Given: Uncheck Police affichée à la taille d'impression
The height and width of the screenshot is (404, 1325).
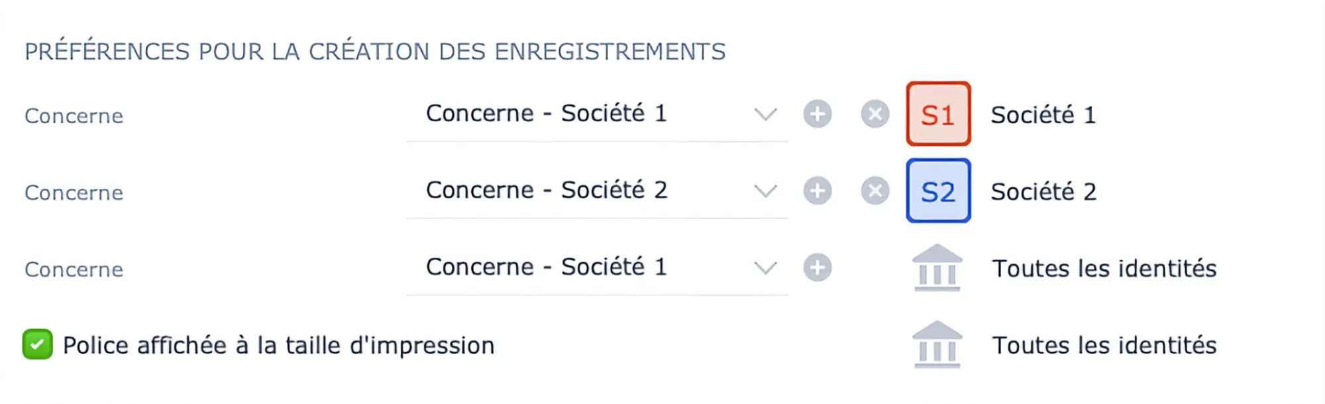Looking at the screenshot, I should [x=37, y=344].
